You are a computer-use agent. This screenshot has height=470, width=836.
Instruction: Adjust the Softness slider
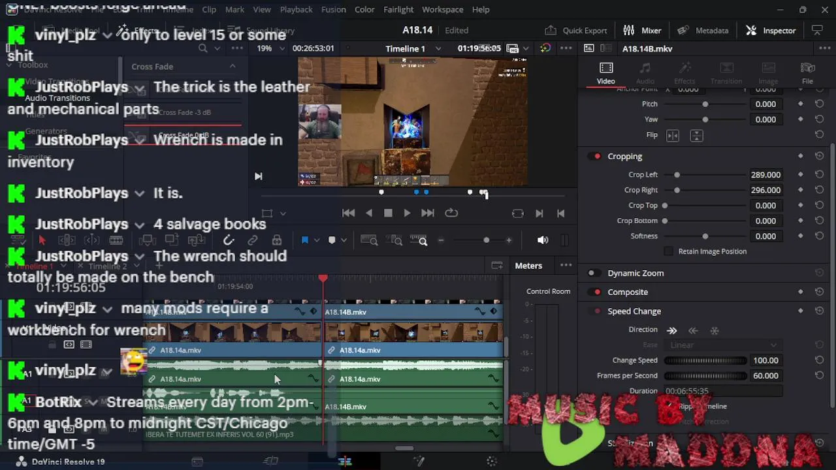tap(705, 236)
